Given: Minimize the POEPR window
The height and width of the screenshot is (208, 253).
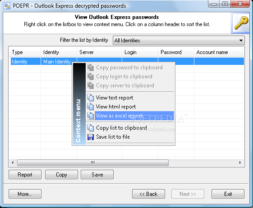Looking at the screenshot, I should tap(214, 4).
